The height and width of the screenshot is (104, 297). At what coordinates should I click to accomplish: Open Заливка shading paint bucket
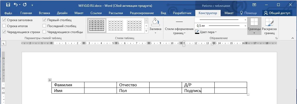tap(155, 22)
